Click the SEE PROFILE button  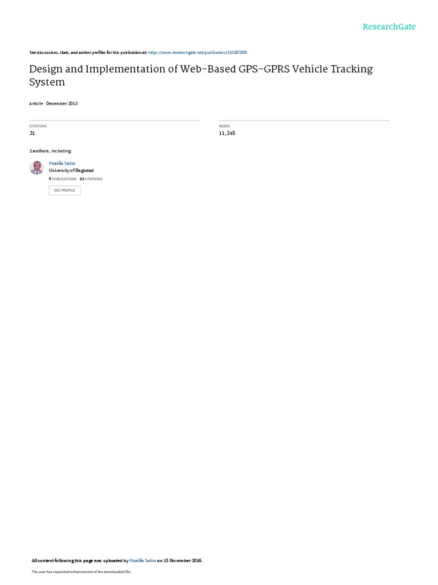click(x=64, y=190)
